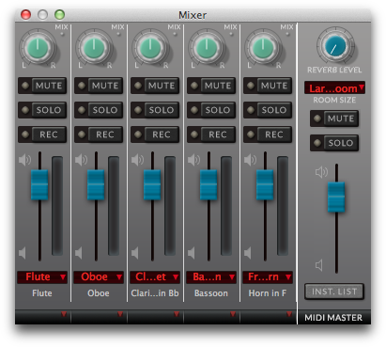
Task: Mute the Oboe channel
Action: (99, 86)
